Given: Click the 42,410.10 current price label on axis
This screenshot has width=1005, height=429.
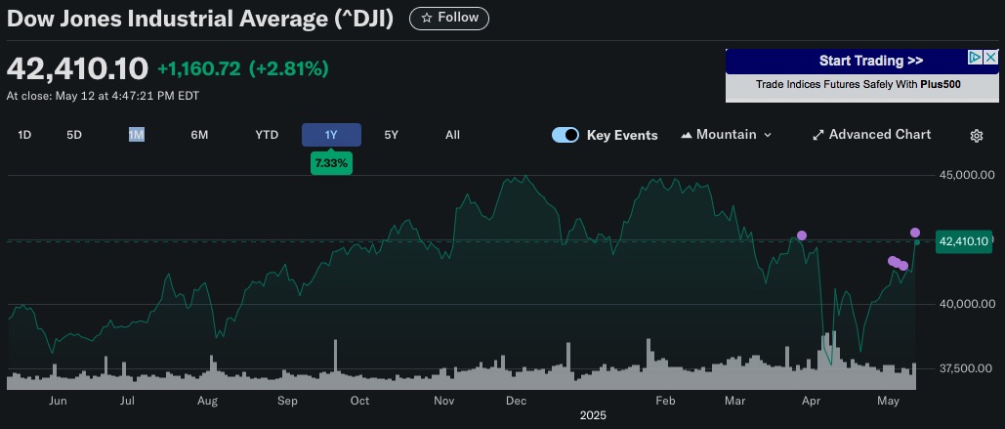Looking at the screenshot, I should click(x=963, y=241).
